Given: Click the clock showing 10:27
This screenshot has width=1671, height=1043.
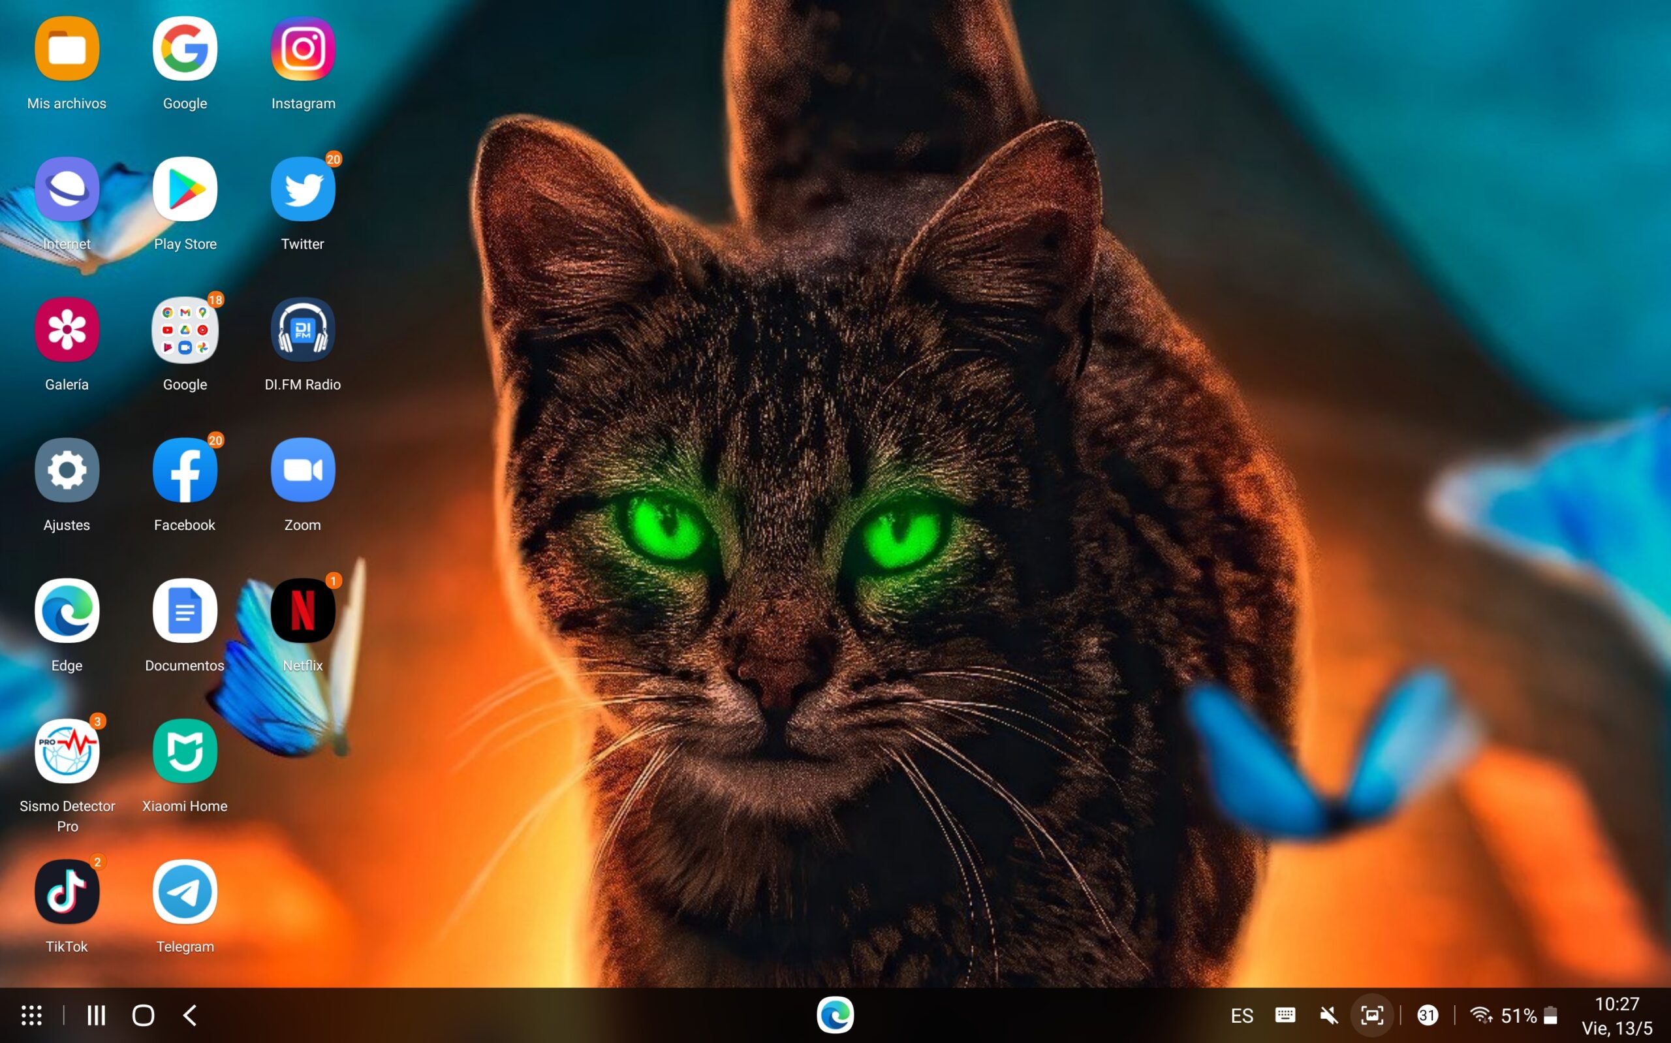Looking at the screenshot, I should point(1617,1004).
